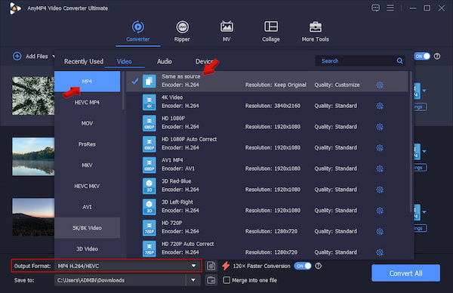Switch to the Audio tab
453x293 pixels.
click(165, 61)
